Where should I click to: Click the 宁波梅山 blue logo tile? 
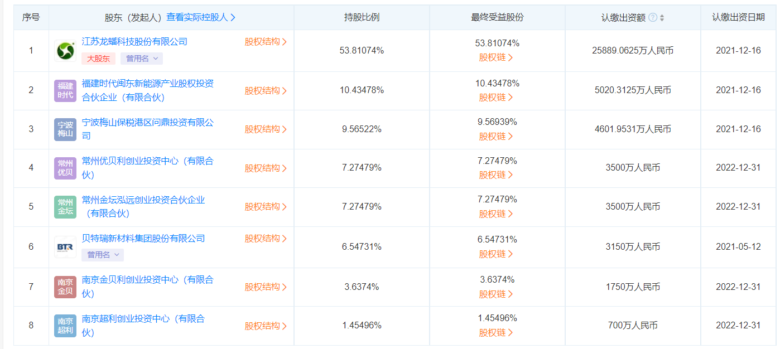pos(65,129)
